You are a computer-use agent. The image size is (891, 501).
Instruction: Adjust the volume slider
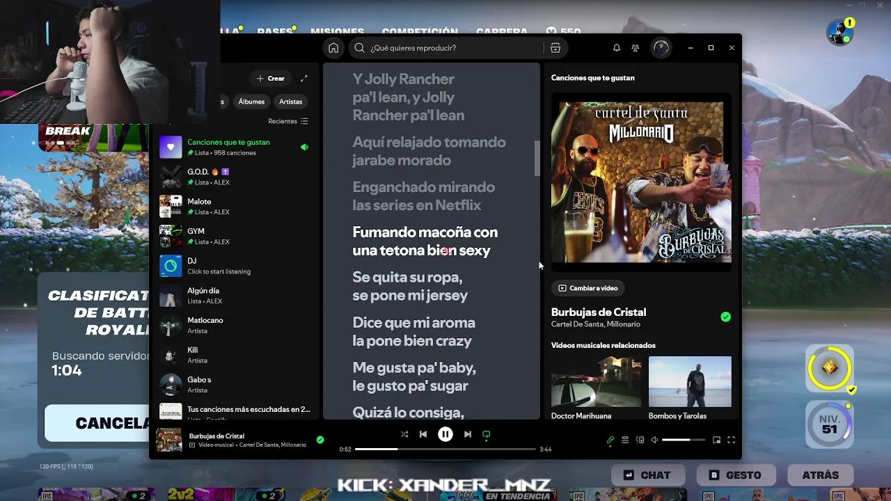(683, 440)
